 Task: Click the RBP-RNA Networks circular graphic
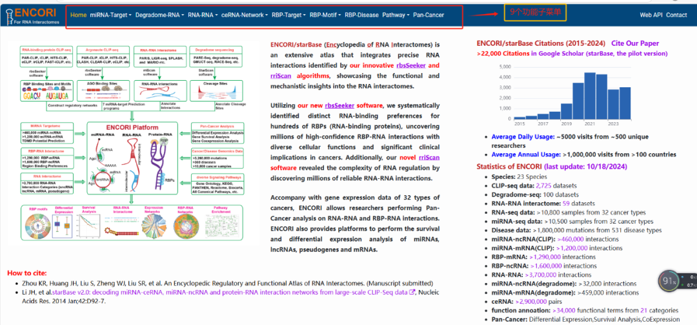click(x=187, y=228)
